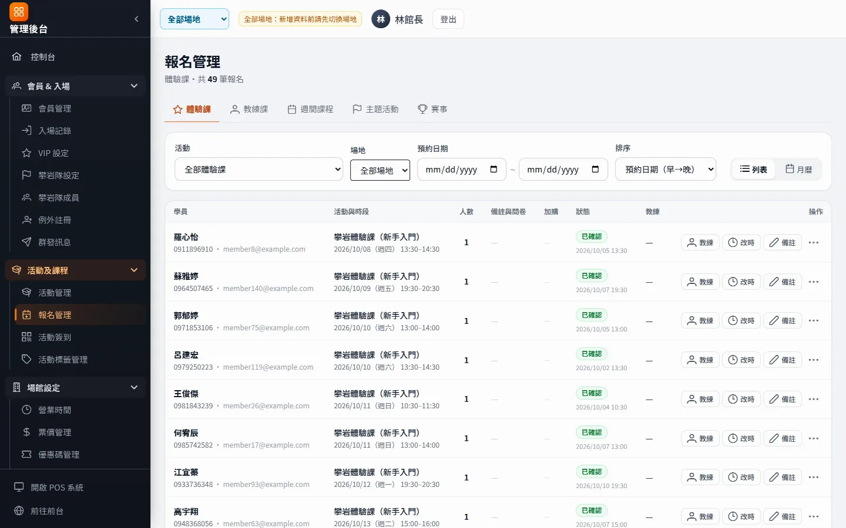Open 活動簽到 QR code item
Viewport: 846px width, 528px height.
[x=80, y=337]
